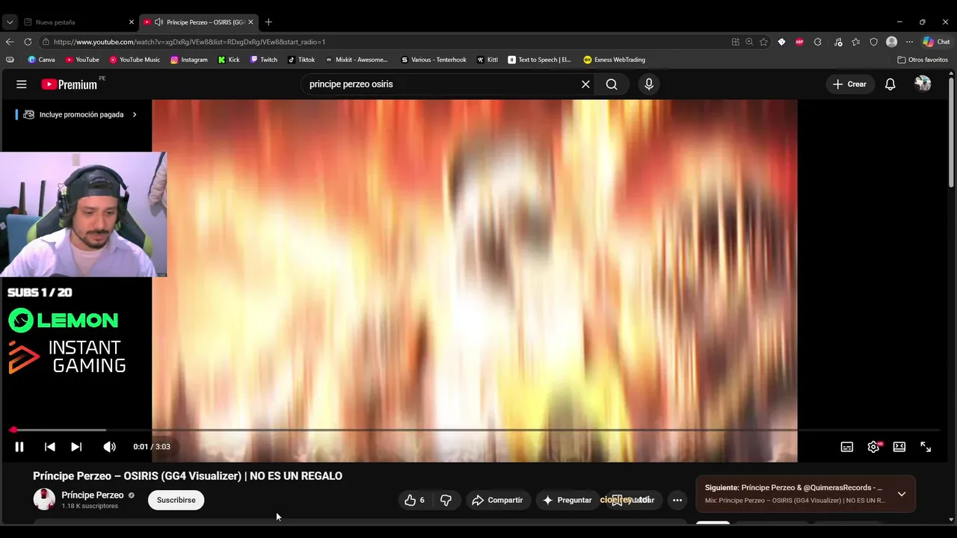This screenshot has width=957, height=538.
Task: Open the Príncipe Perzeo channel name
Action: [93, 495]
